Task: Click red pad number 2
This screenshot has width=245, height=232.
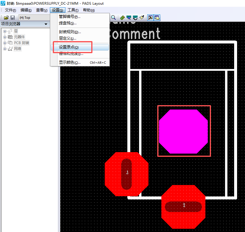Action: click(183, 207)
